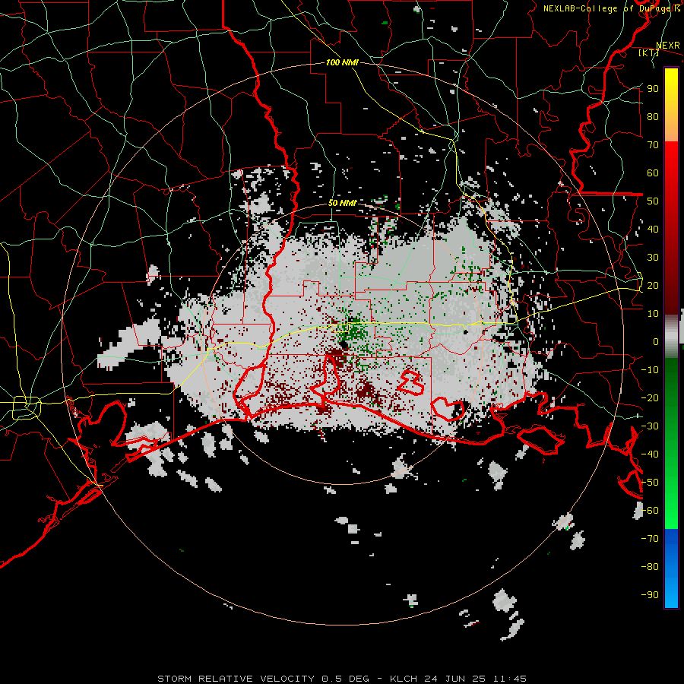
Task: Click the 0.5 DEG elevation text
Action: (x=346, y=679)
